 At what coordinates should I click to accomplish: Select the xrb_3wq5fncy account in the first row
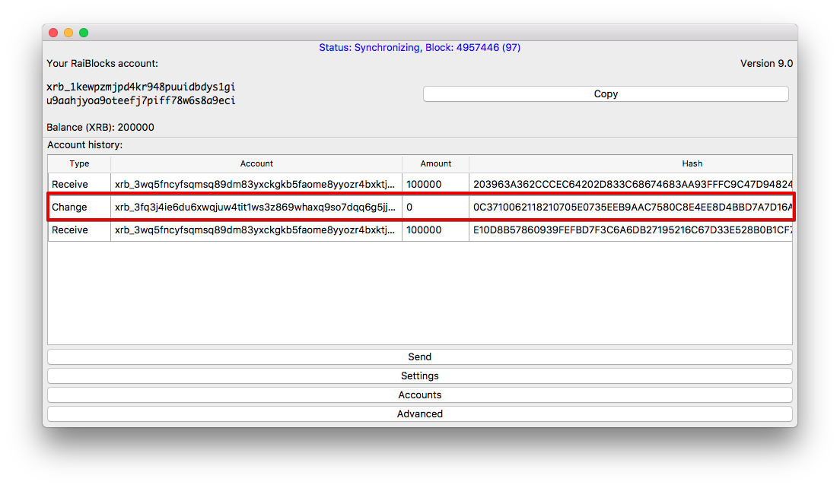coord(256,184)
